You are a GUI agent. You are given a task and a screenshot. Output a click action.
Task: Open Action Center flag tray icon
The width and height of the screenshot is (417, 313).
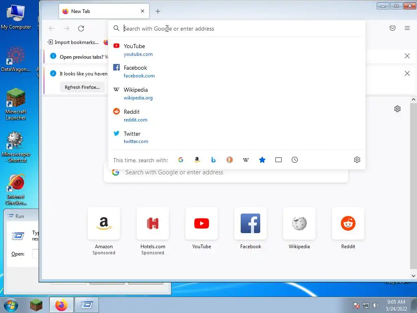tap(356, 305)
